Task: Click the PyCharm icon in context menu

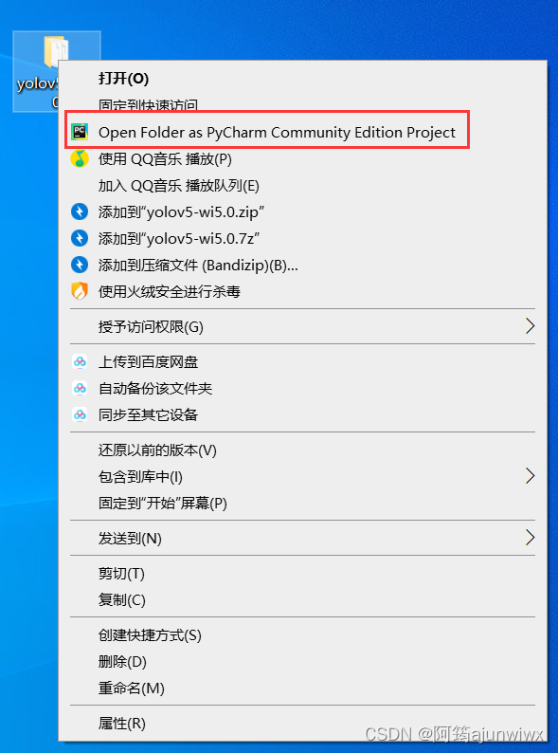Action: (x=80, y=132)
